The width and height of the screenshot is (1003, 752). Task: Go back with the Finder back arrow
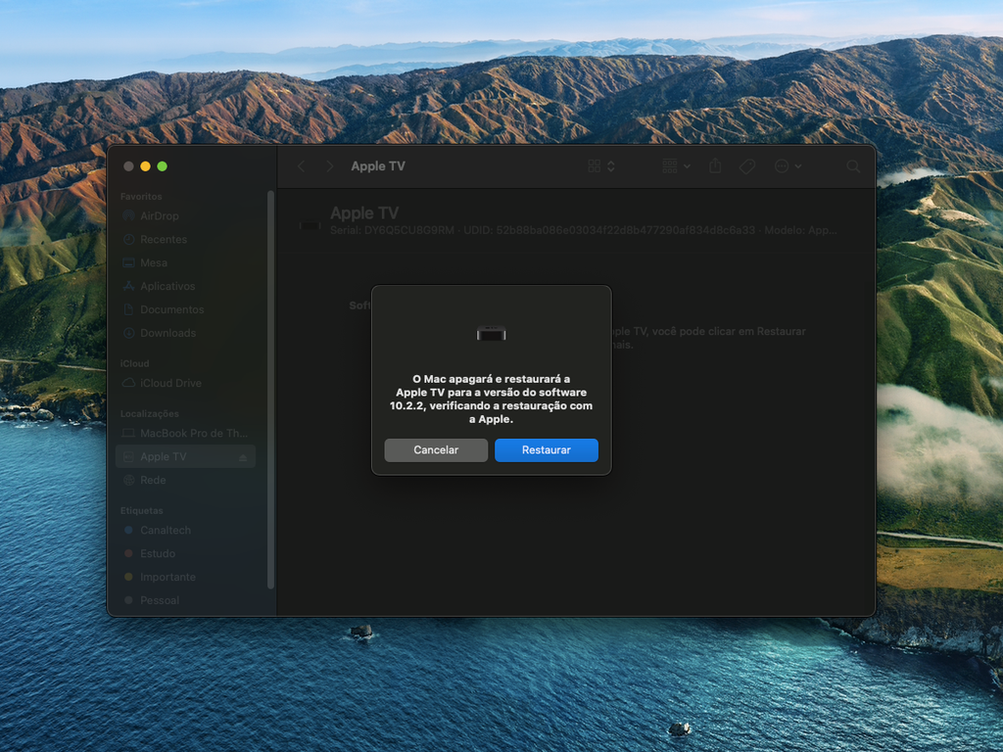[x=302, y=166]
